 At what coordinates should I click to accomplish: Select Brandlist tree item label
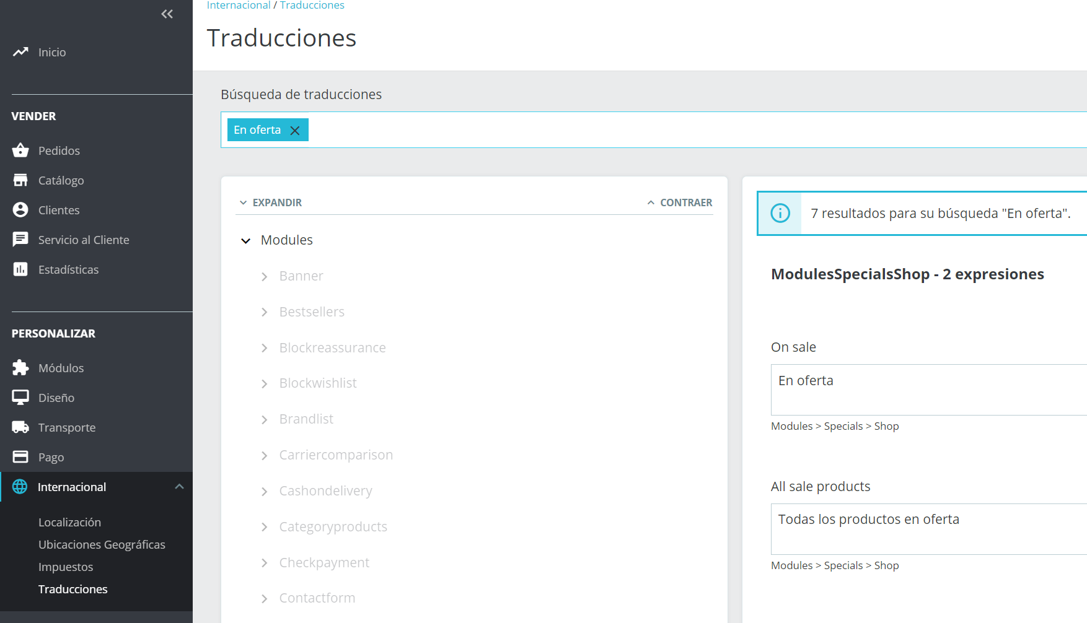[306, 419]
